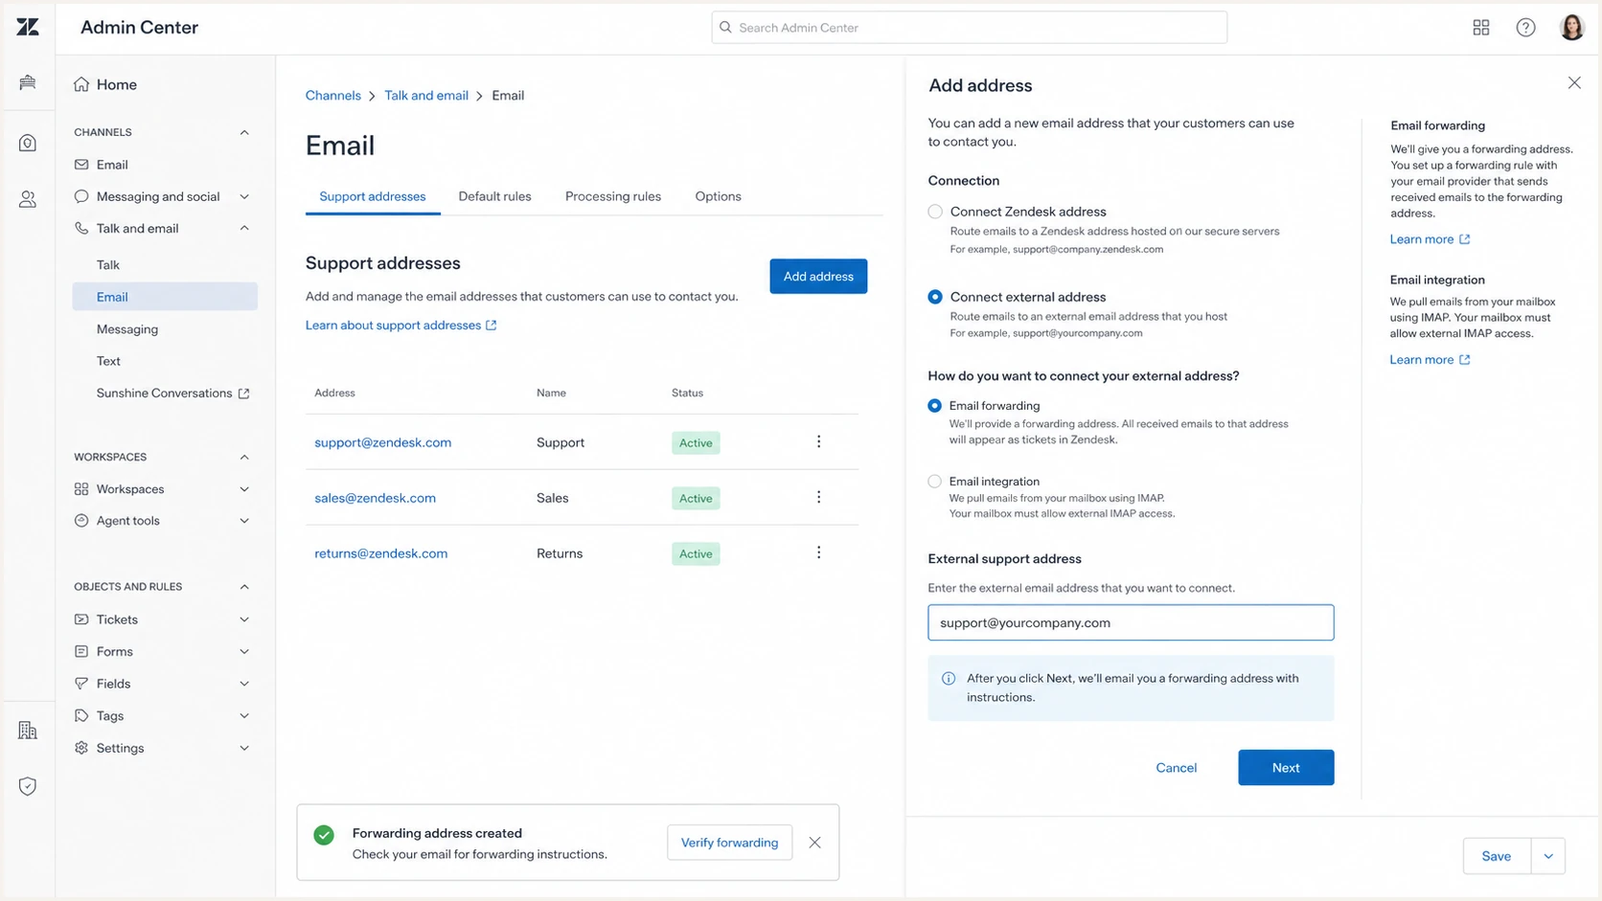This screenshot has width=1602, height=901.
Task: Select Connect external address radio button
Action: tap(935, 297)
